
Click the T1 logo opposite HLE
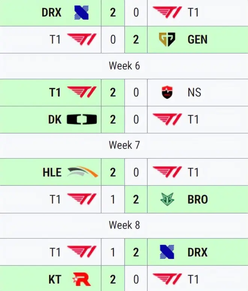tap(167, 172)
